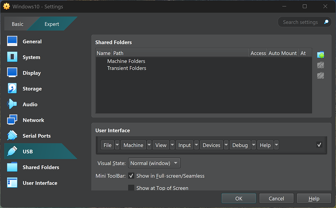The width and height of the screenshot is (336, 208).
Task: Click the add shared folder icon
Action: (x=321, y=55)
